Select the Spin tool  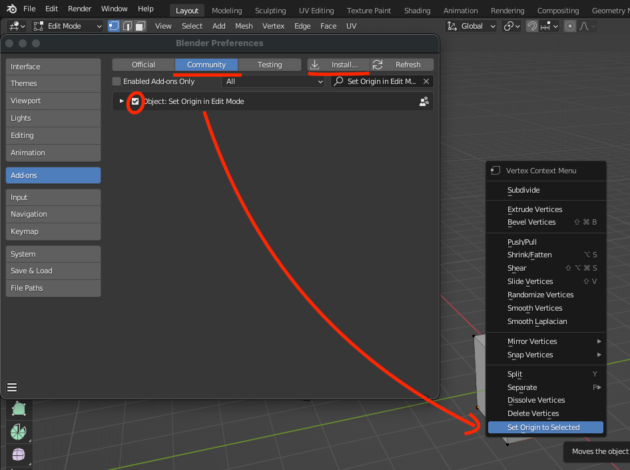[x=19, y=432]
